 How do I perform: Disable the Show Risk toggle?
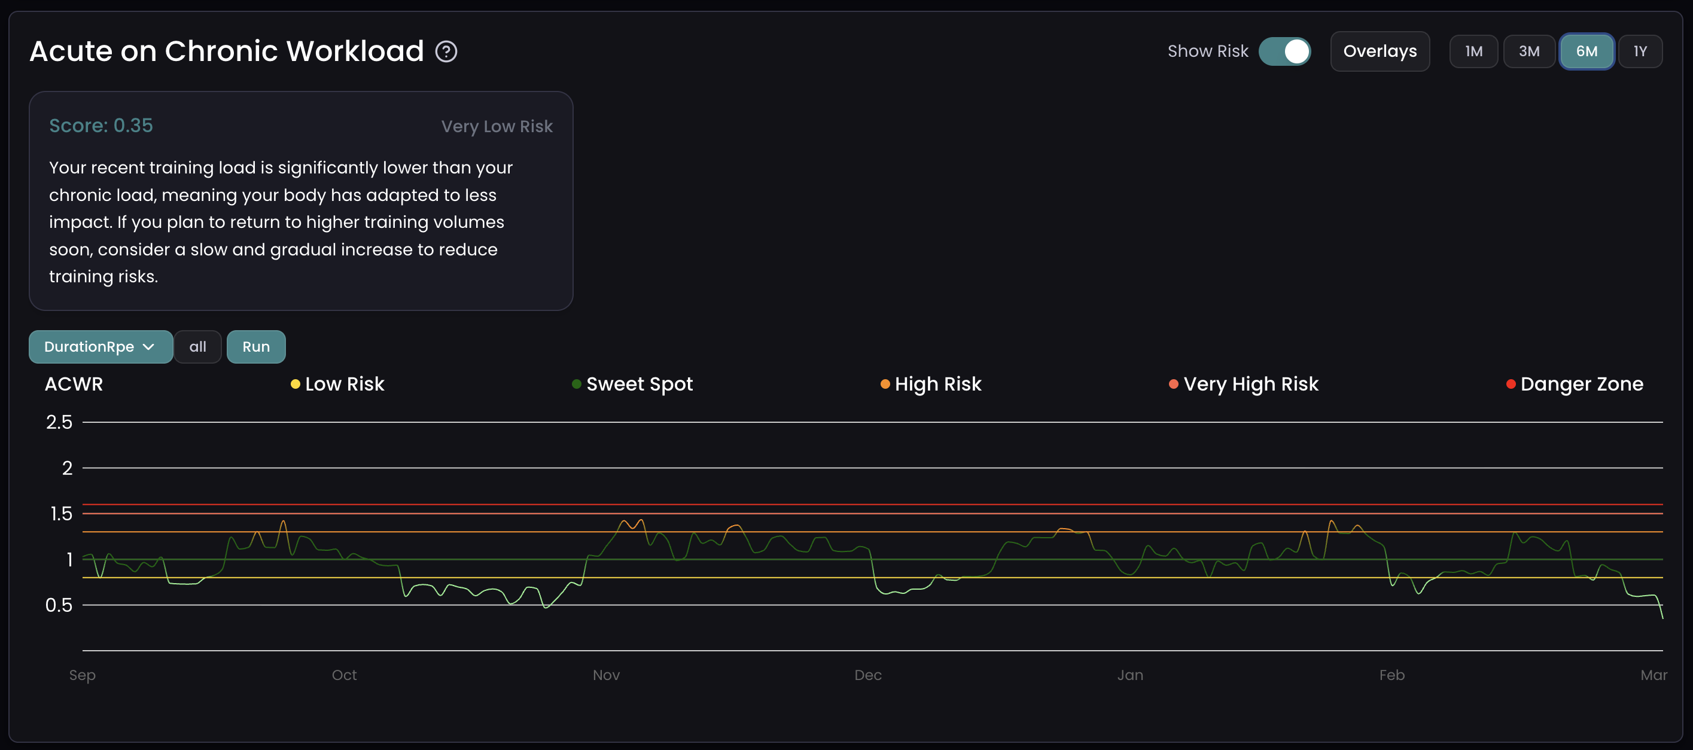(1286, 51)
